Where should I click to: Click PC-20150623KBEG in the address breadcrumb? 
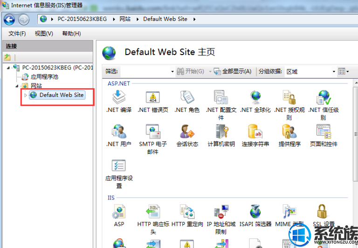82,19
